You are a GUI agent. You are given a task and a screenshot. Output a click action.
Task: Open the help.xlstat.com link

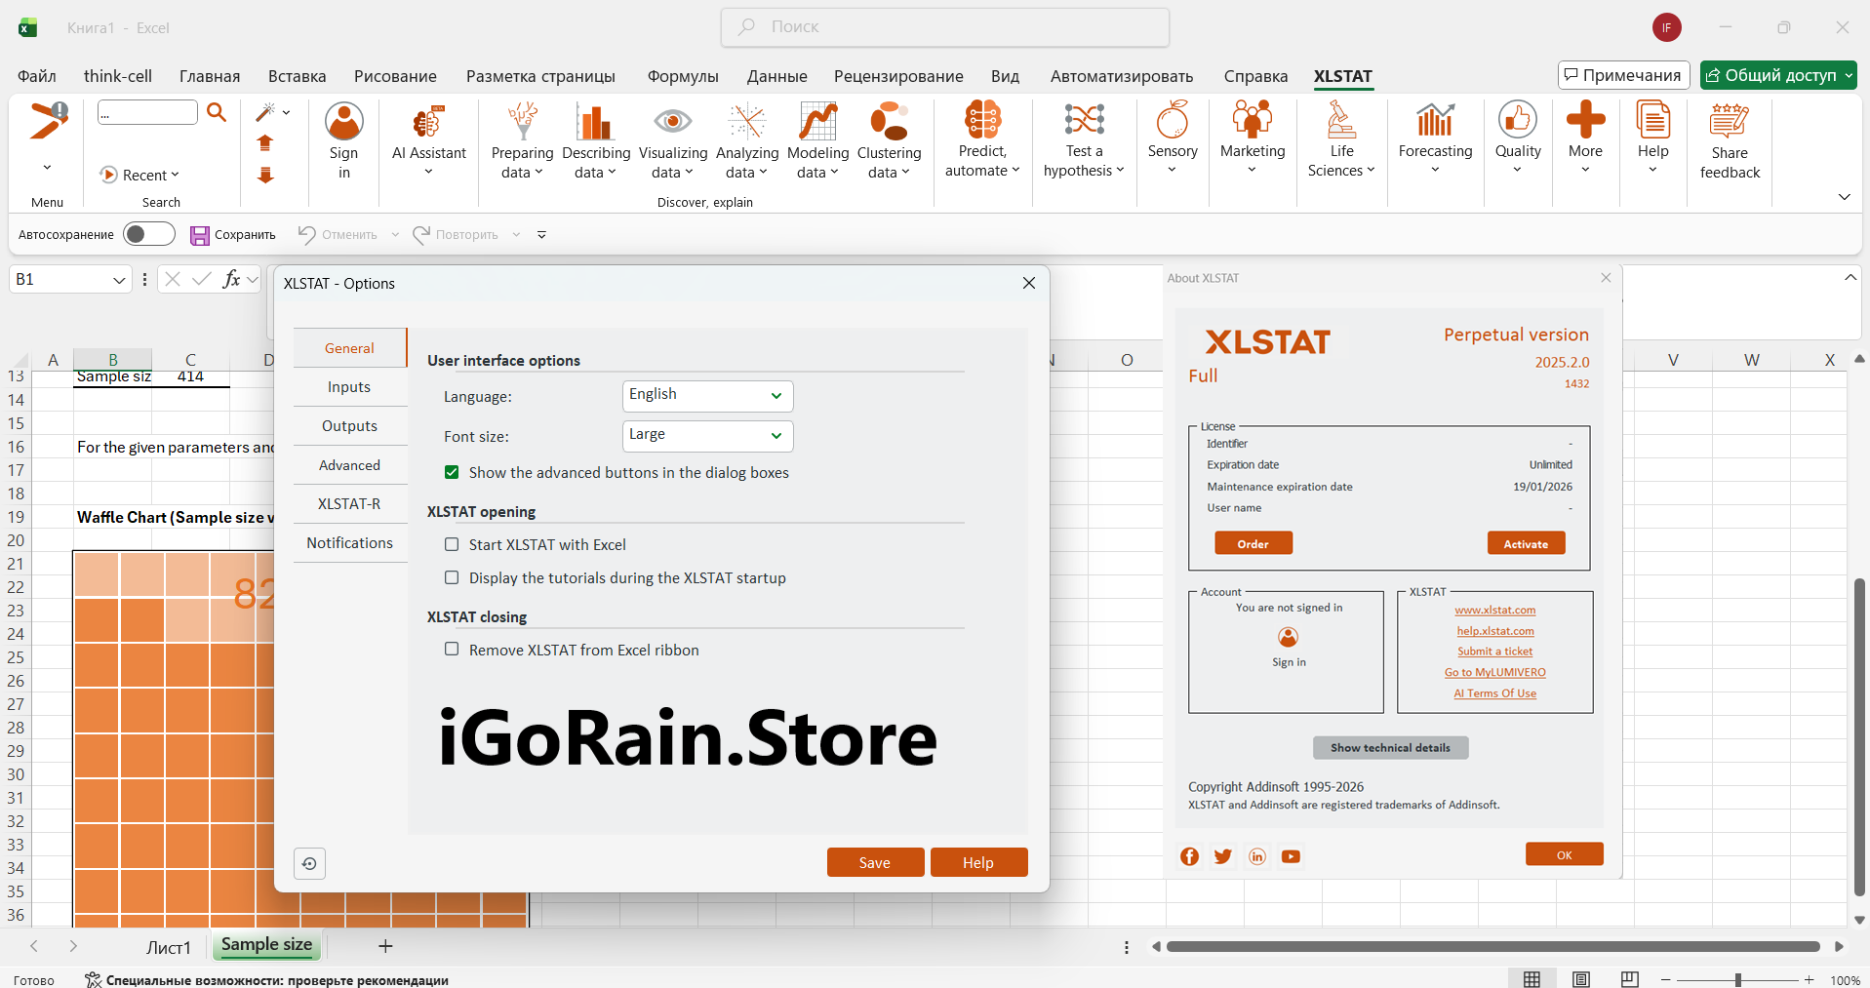point(1494,631)
